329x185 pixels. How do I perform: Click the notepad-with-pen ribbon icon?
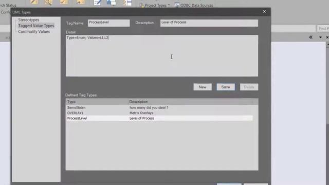click(x=98, y=3)
